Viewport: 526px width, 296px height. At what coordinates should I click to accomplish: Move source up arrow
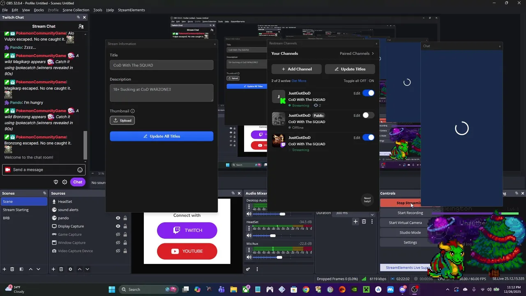(79, 269)
